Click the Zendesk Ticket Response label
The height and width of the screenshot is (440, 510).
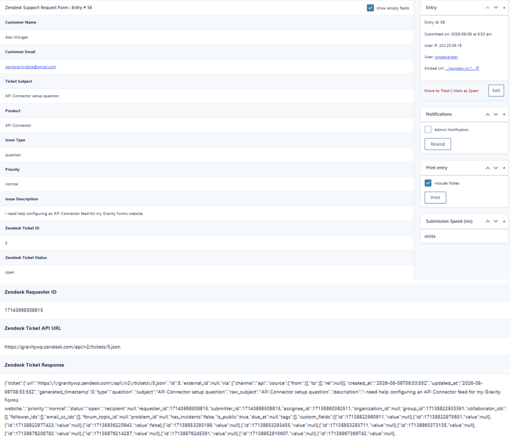[34, 365]
